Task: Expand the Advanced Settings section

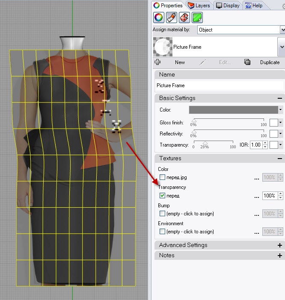Action: [x=279, y=245]
